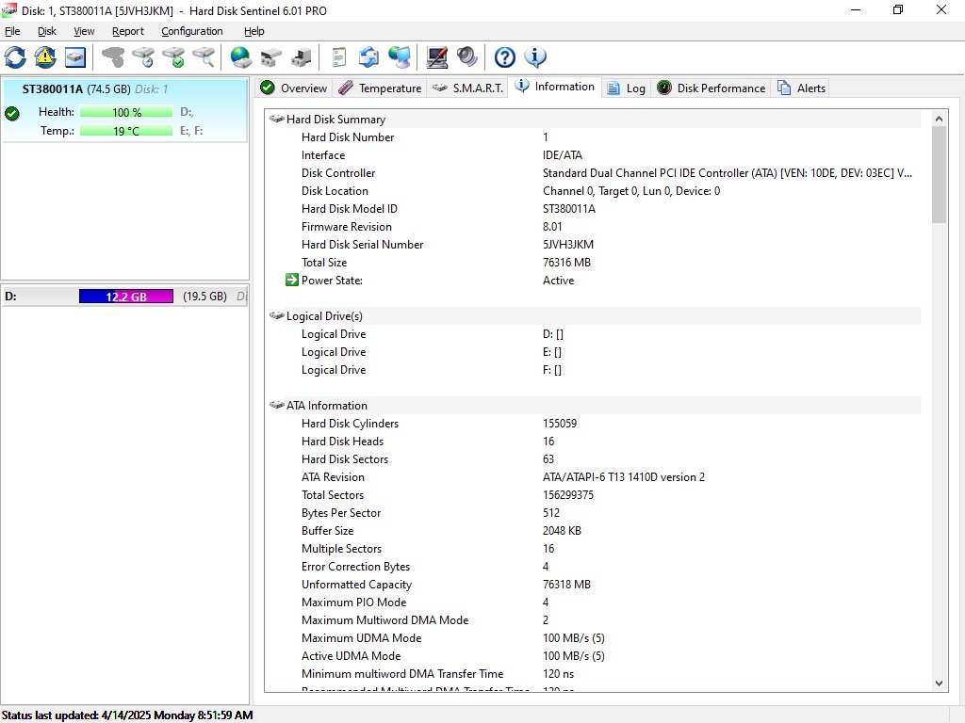Show the Alerts tab
The height and width of the screenshot is (723, 965).
801,88
